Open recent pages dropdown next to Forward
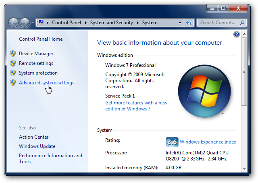The height and width of the screenshot is (183, 258). 33,23
